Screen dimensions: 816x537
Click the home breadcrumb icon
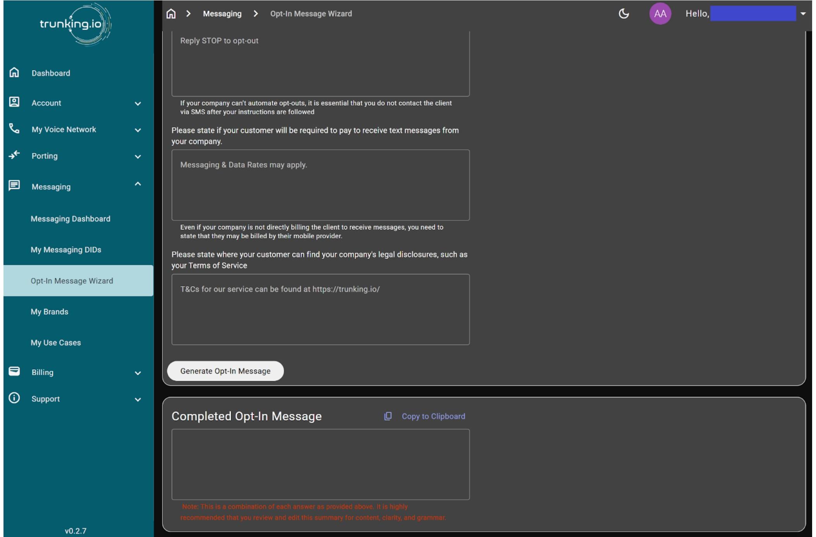tap(171, 14)
